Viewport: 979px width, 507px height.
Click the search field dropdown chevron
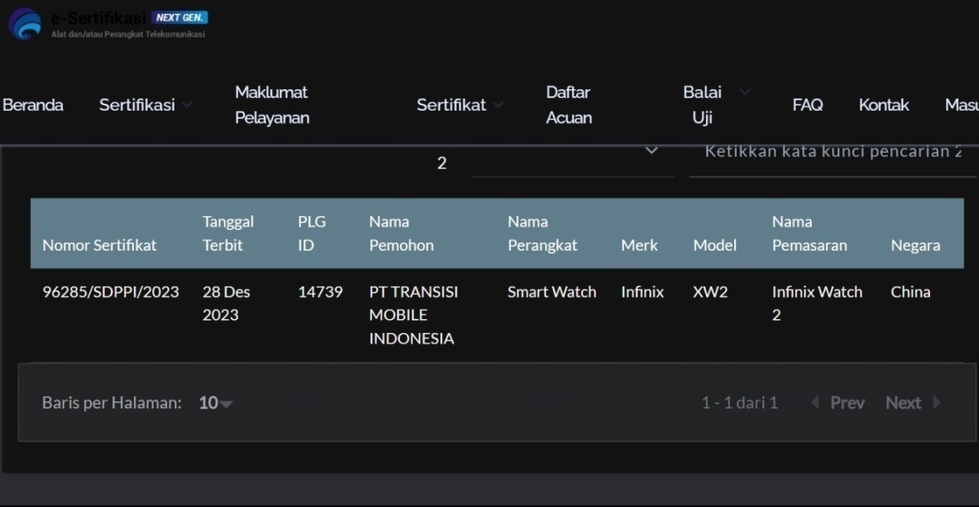pyautogui.click(x=651, y=150)
